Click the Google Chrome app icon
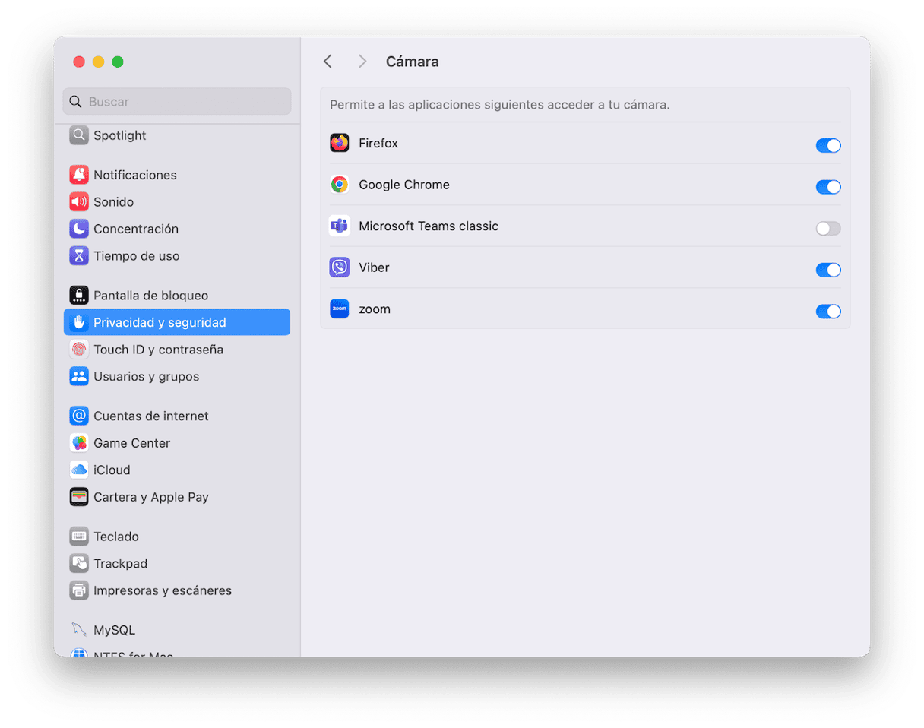924x728 pixels. (340, 185)
